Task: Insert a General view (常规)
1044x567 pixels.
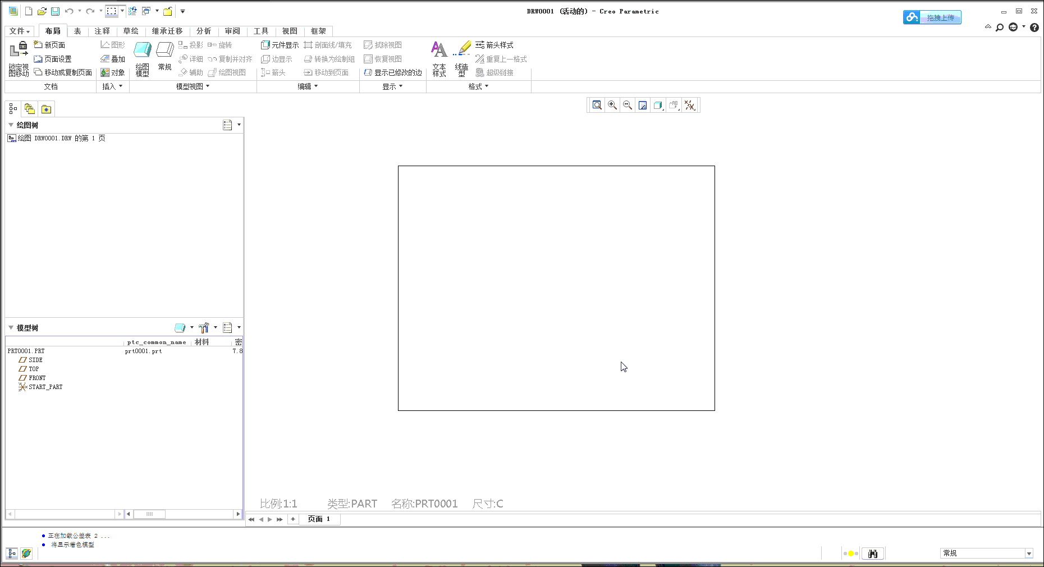Action: tap(164, 56)
